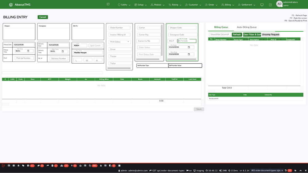Click the sidebar panel icon in header

click(108, 4)
